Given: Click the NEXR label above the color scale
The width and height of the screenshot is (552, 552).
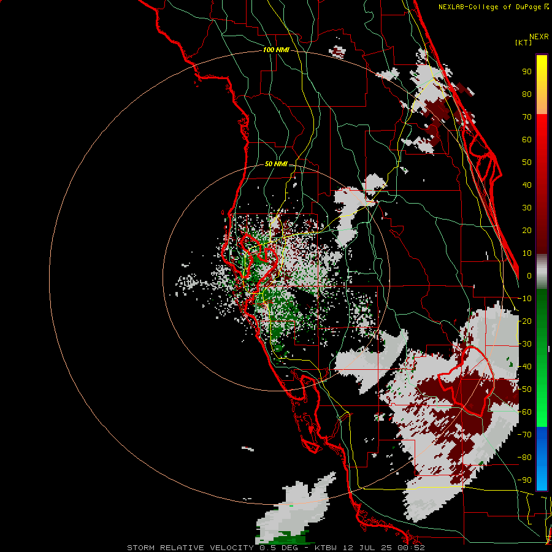Looking at the screenshot, I should pos(539,37).
